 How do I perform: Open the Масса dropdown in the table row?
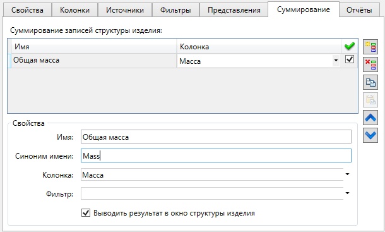tap(336, 61)
